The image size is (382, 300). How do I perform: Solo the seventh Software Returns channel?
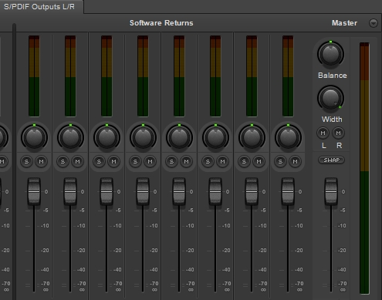[x=244, y=161]
